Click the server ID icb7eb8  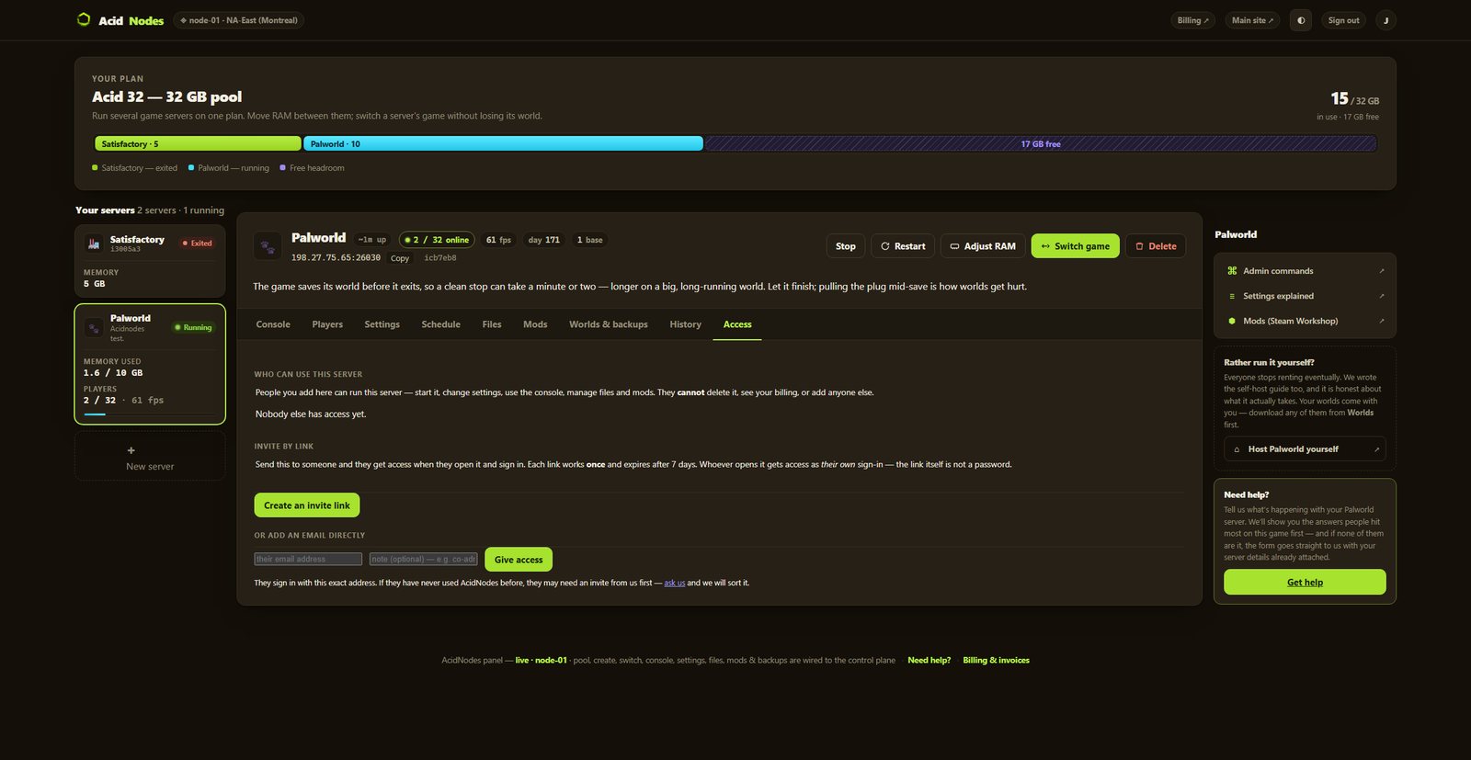pos(440,258)
